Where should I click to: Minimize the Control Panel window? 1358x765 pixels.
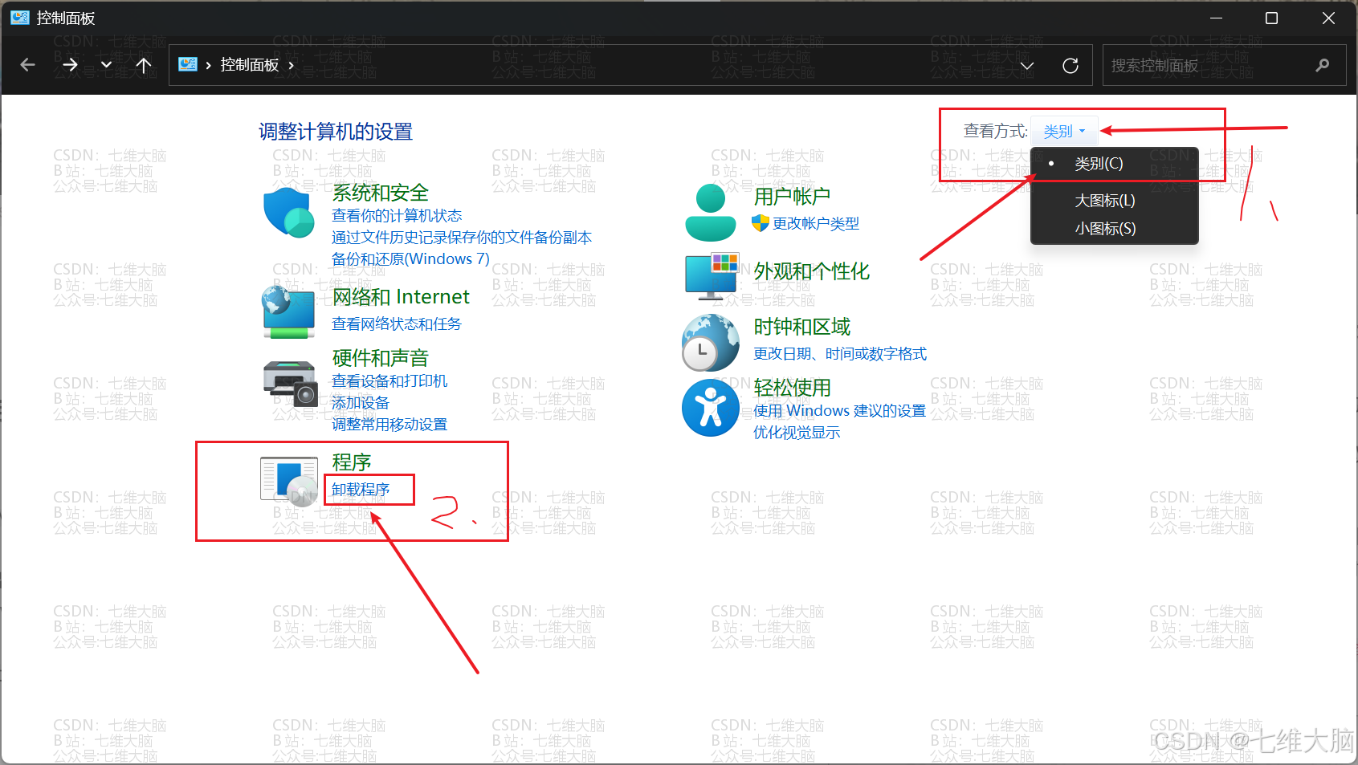click(x=1216, y=18)
